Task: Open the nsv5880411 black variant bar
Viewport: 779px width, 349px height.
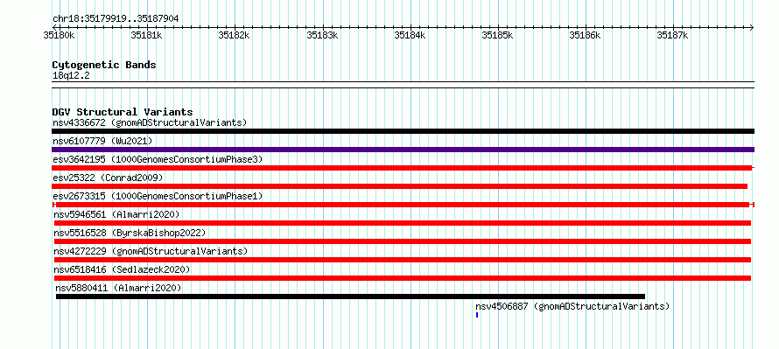Action: pos(350,297)
